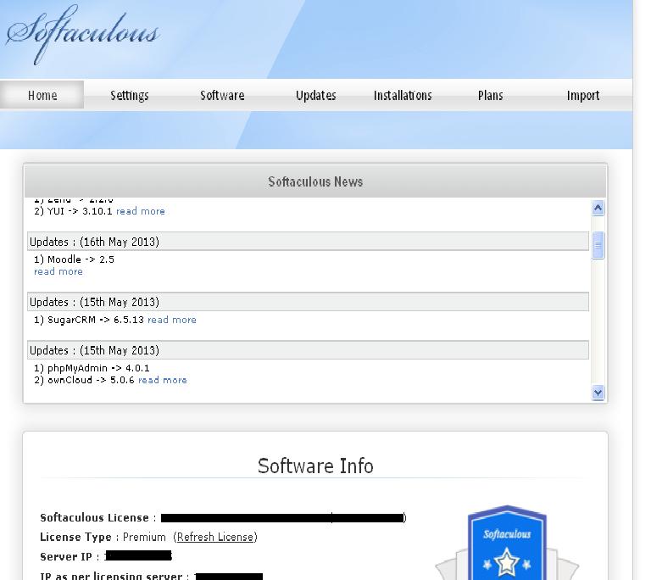Select the Updates 16th May 2013 heading

click(x=308, y=242)
